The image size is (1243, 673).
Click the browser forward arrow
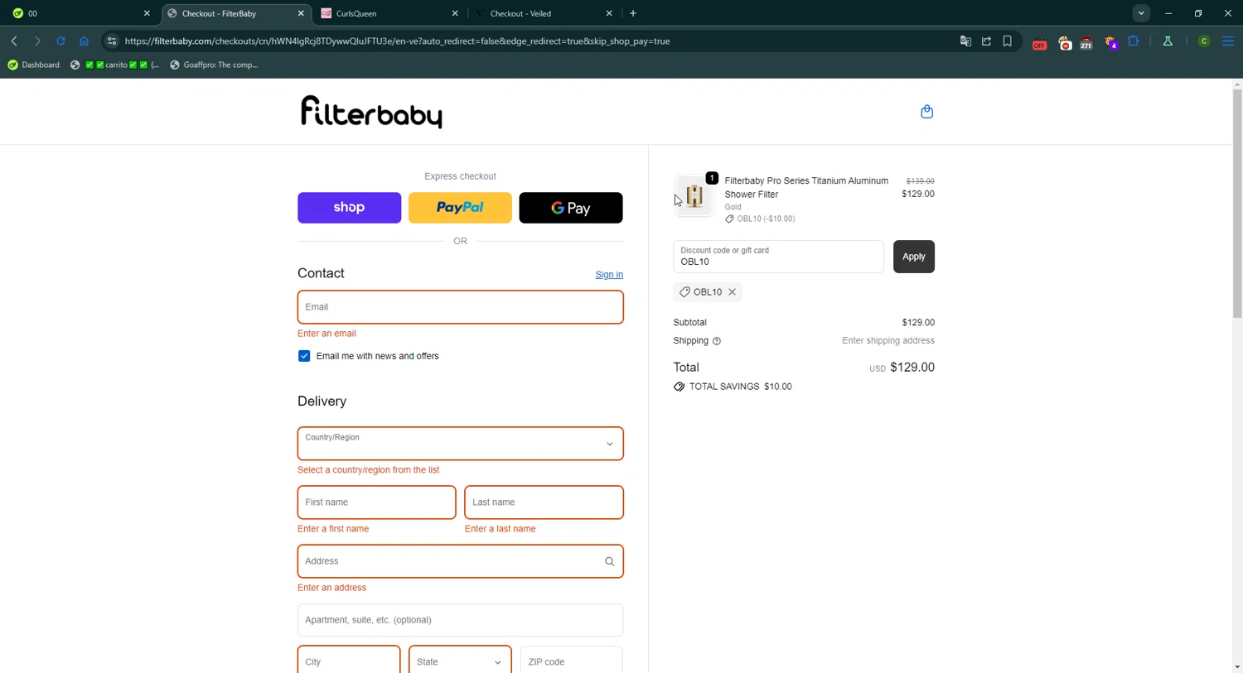(x=37, y=41)
